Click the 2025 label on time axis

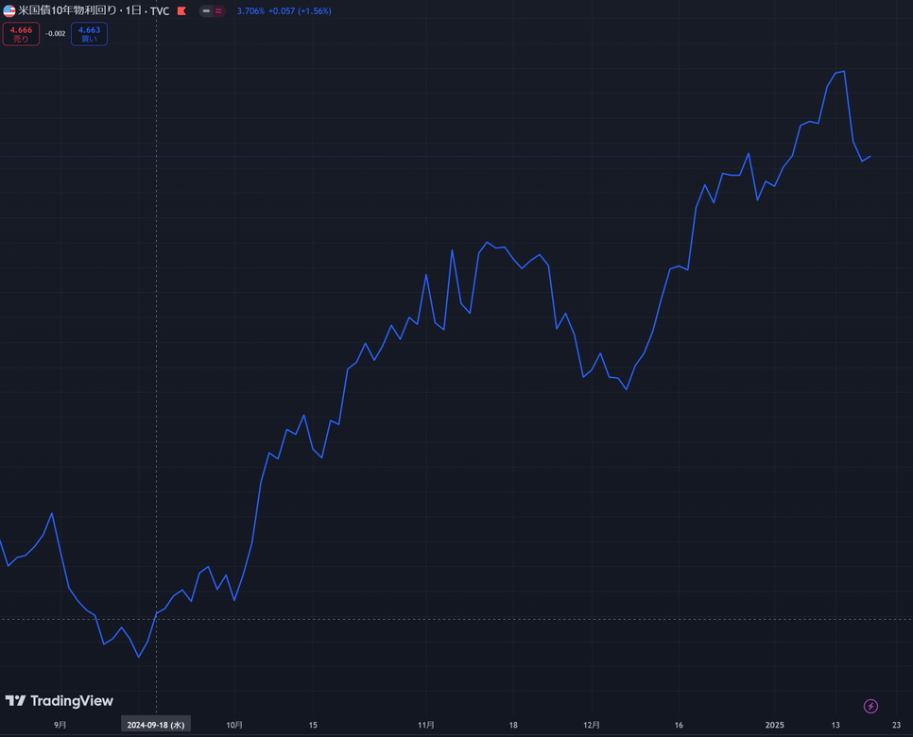point(775,725)
